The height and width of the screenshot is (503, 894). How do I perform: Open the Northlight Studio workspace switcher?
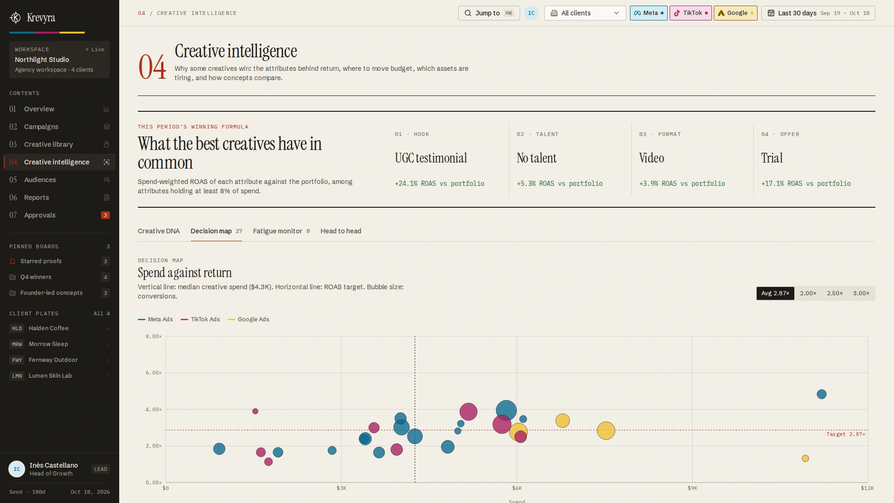[60, 60]
